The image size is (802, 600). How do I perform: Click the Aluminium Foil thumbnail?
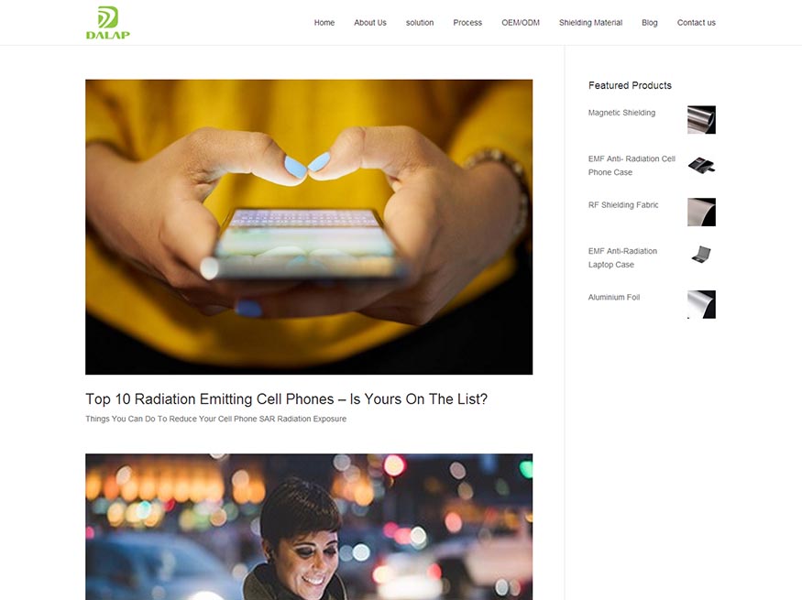[x=701, y=305]
